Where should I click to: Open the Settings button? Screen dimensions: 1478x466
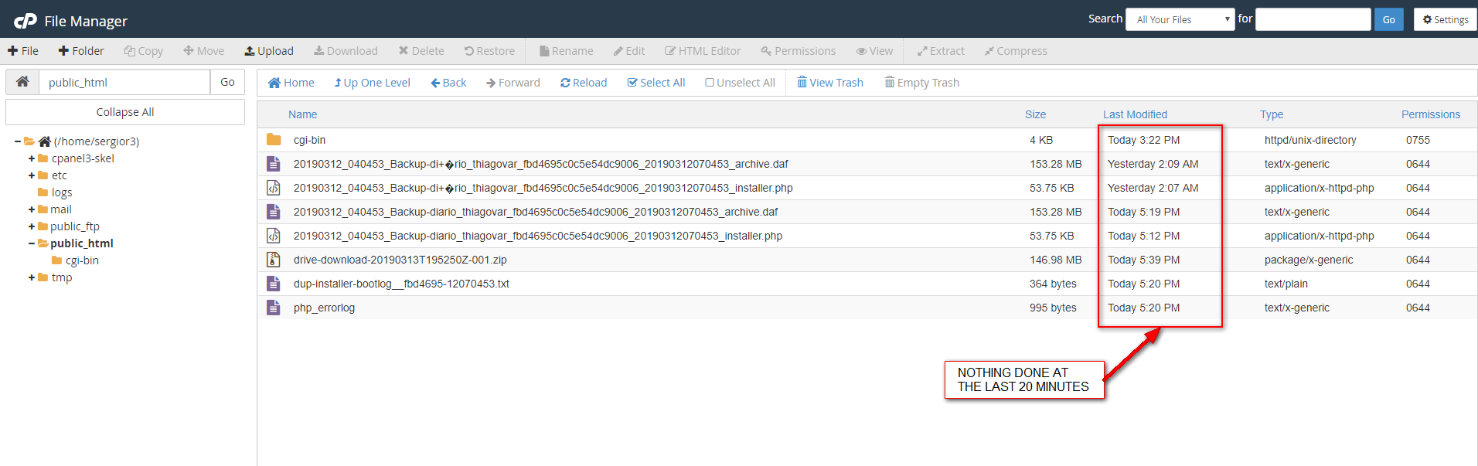[x=1445, y=19]
